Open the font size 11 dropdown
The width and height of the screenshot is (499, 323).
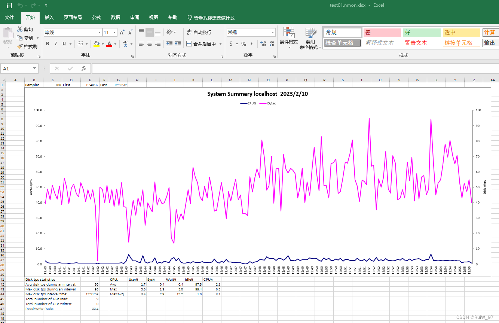tap(114, 33)
